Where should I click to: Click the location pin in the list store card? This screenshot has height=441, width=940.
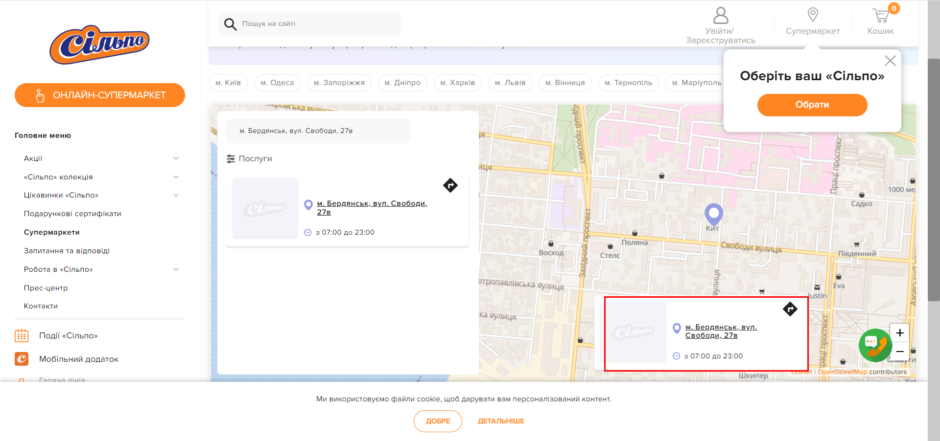click(308, 205)
